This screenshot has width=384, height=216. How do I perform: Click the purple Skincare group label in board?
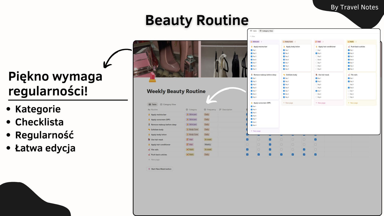pos(255,42)
